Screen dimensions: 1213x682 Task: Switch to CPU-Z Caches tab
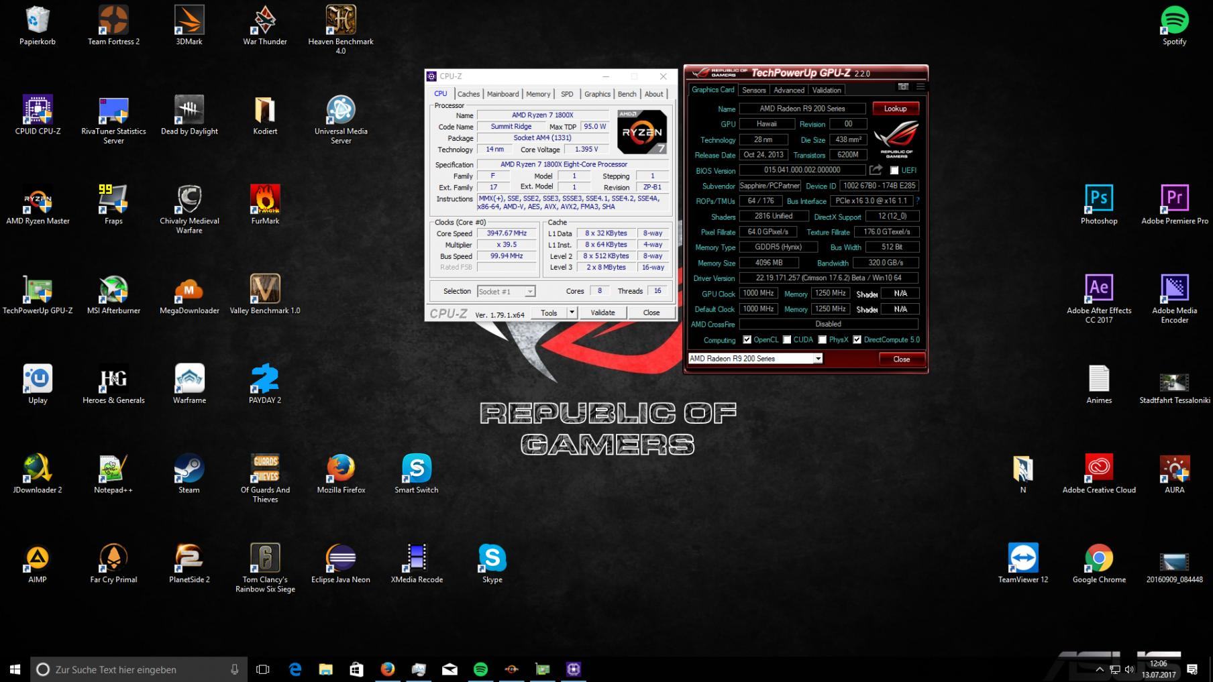[x=468, y=94]
